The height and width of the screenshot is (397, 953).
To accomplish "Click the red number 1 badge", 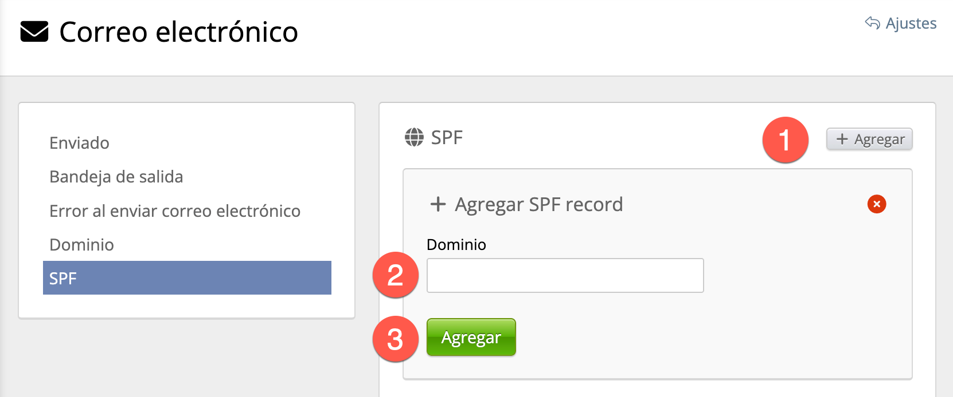I will [785, 140].
